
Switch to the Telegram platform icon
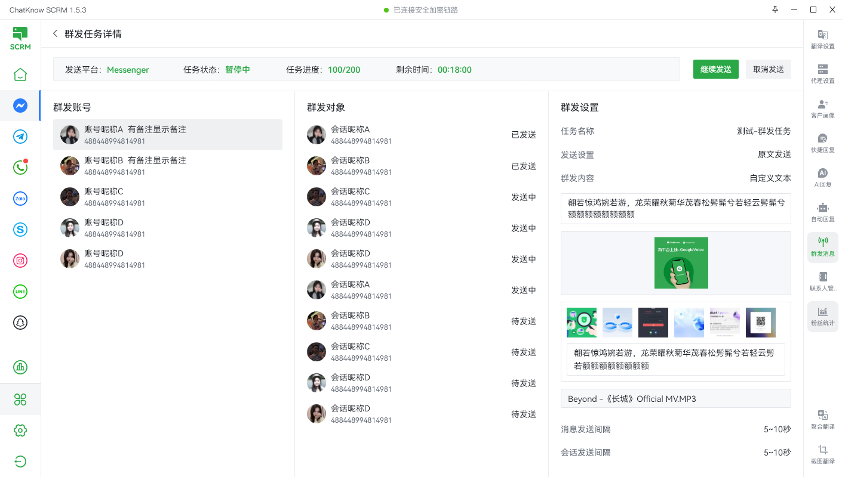(x=20, y=137)
